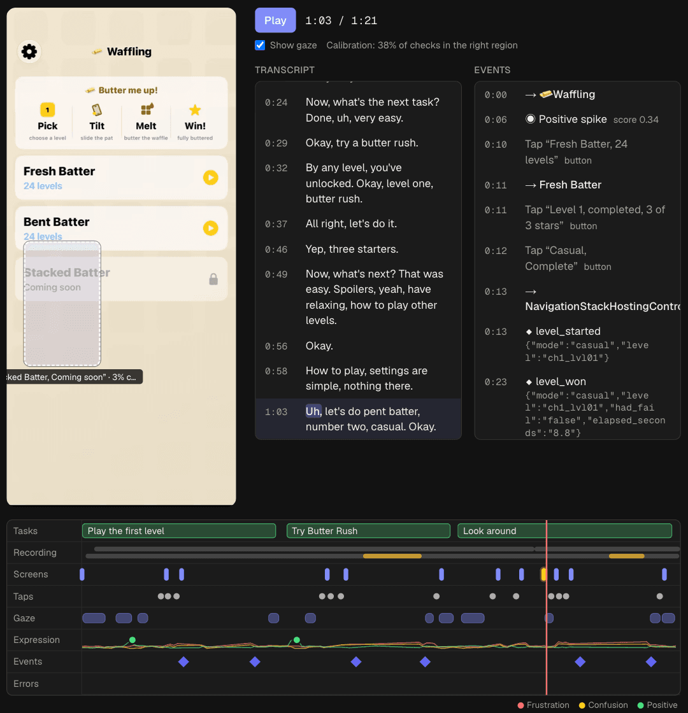Click the last screen marker on Screens row

click(664, 574)
